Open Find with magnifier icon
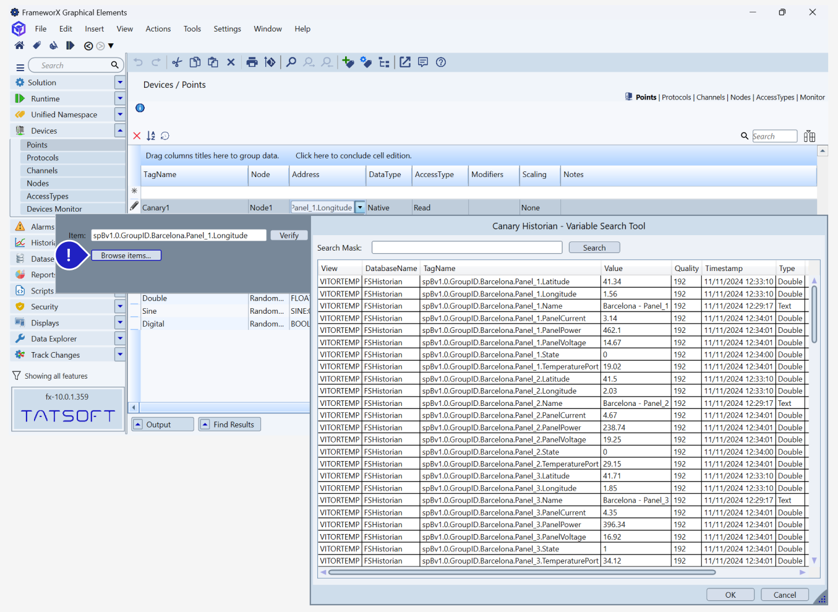 tap(291, 62)
